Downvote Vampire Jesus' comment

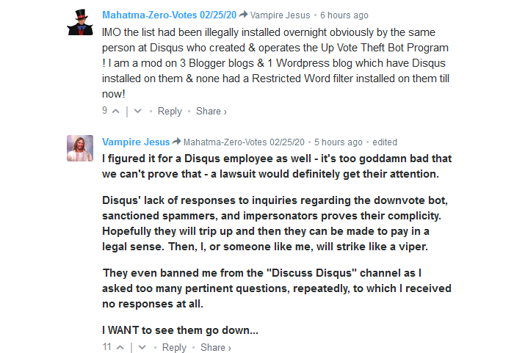click(x=142, y=347)
